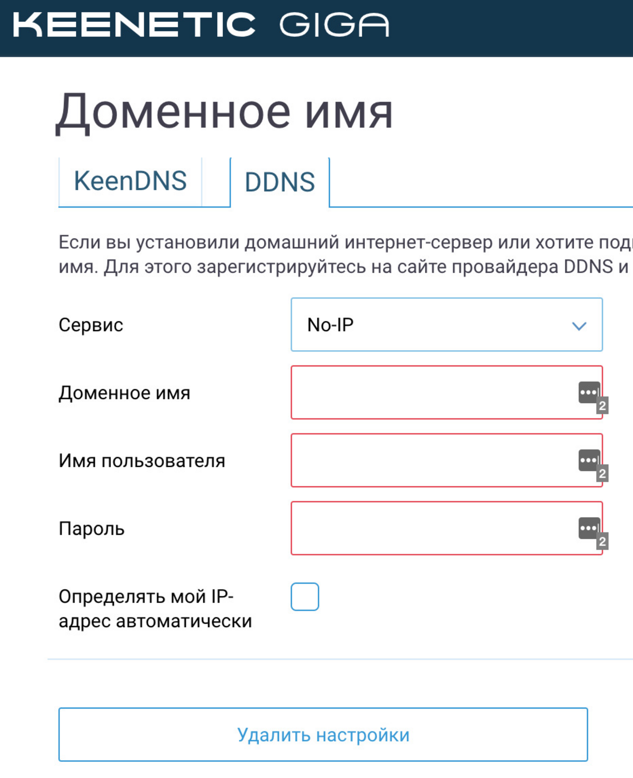Click the GIGA model logo
633x778 pixels.
click(x=334, y=25)
